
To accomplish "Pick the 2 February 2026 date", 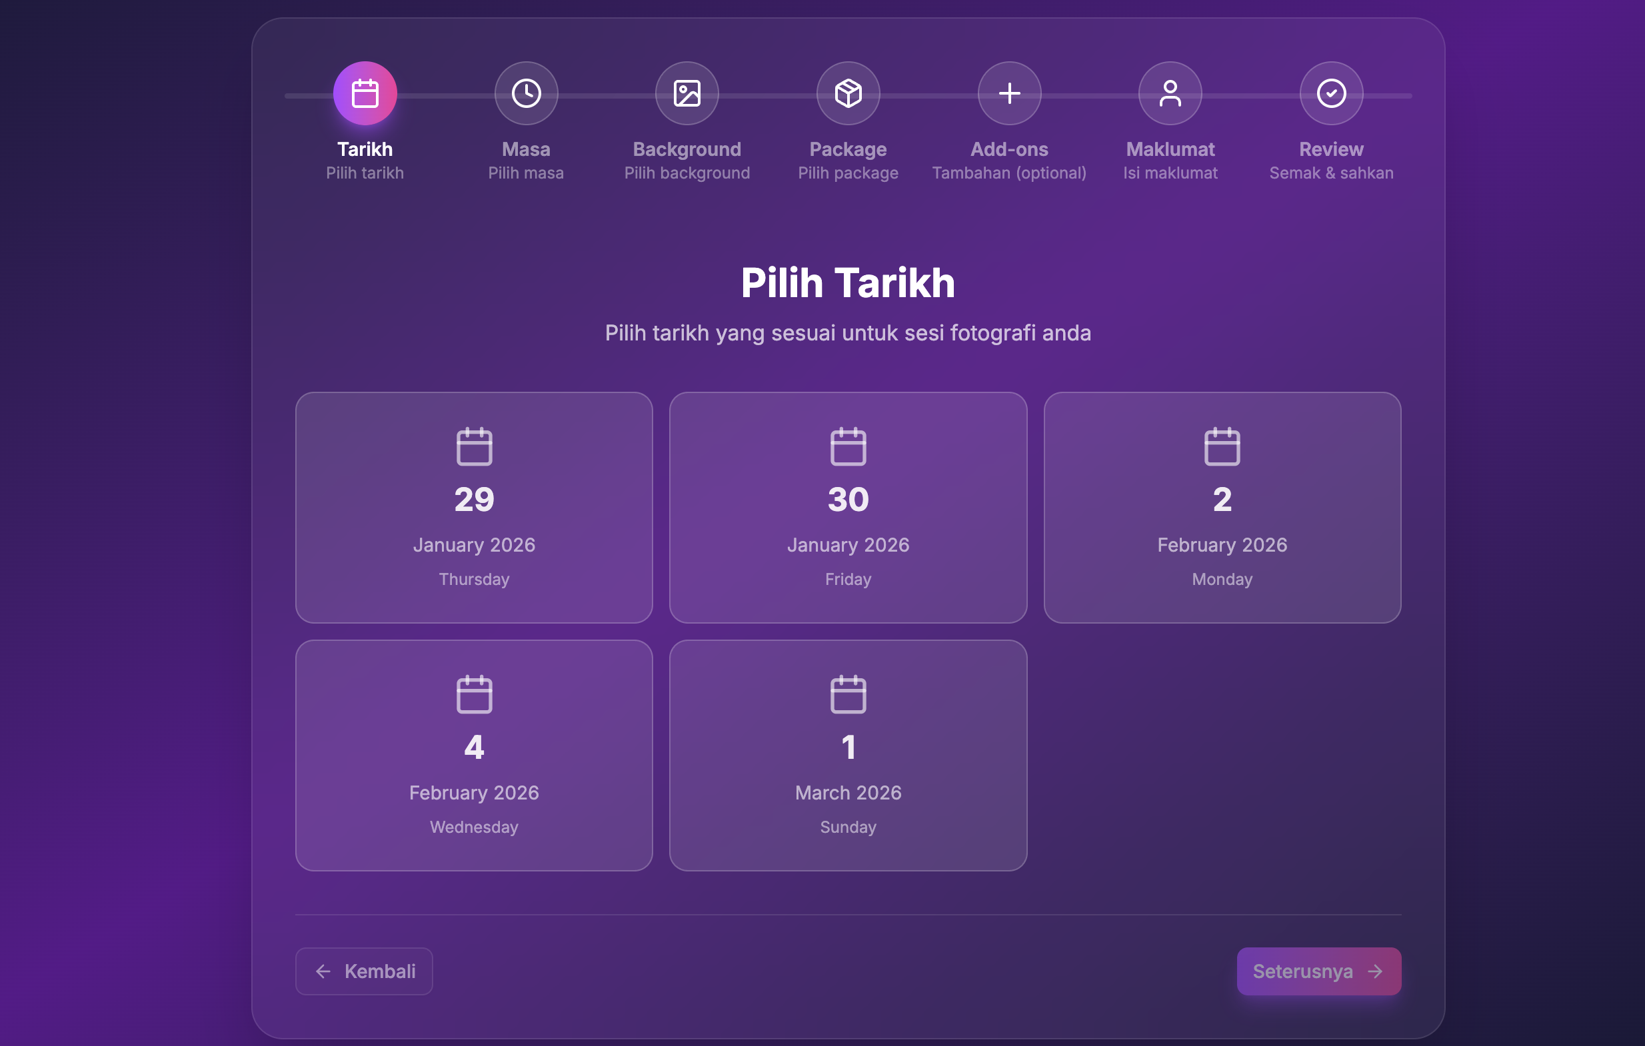I will (1222, 507).
